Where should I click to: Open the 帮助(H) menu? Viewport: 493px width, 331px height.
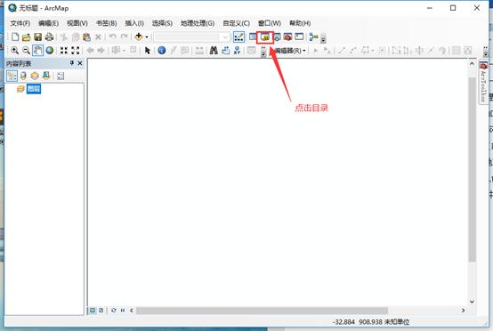pyautogui.click(x=300, y=23)
